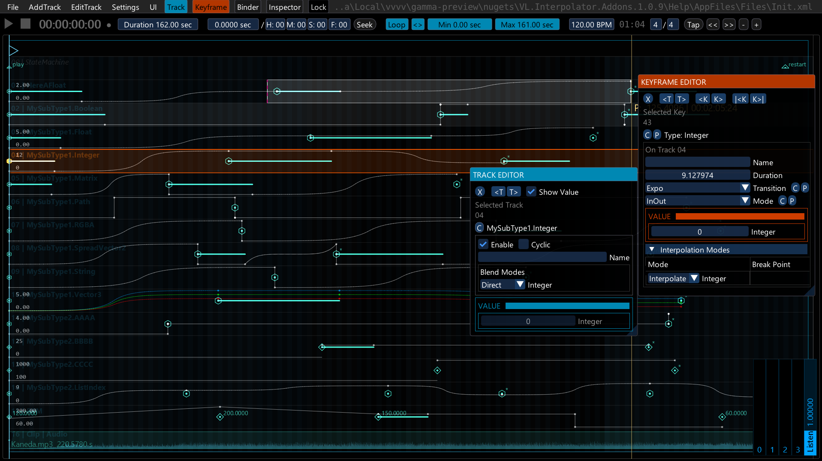Click the Play transport button
Viewport: 822px width, 461px height.
tap(8, 24)
